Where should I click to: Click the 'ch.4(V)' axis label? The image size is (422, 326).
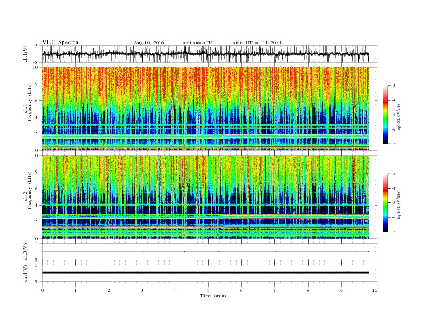click(x=26, y=273)
